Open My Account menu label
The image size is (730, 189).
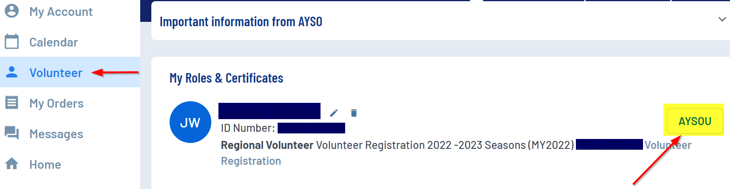tap(61, 12)
